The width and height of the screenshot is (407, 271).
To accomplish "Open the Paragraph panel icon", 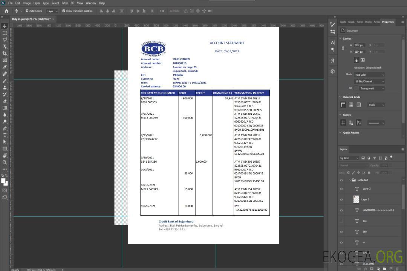I will (x=332, y=50).
